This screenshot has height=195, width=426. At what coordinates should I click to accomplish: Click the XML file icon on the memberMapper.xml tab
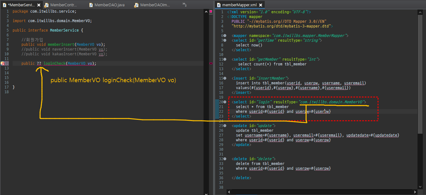pyautogui.click(x=219, y=5)
